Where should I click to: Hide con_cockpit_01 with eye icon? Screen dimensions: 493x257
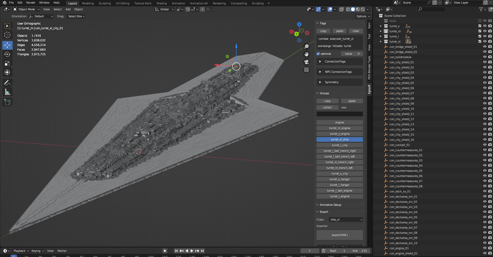485,145
